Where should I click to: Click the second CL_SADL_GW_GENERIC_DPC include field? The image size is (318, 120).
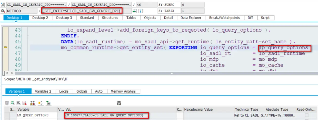101,5
